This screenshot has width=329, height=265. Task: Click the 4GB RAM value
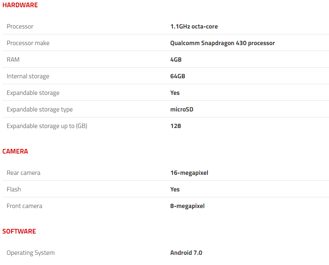point(176,60)
